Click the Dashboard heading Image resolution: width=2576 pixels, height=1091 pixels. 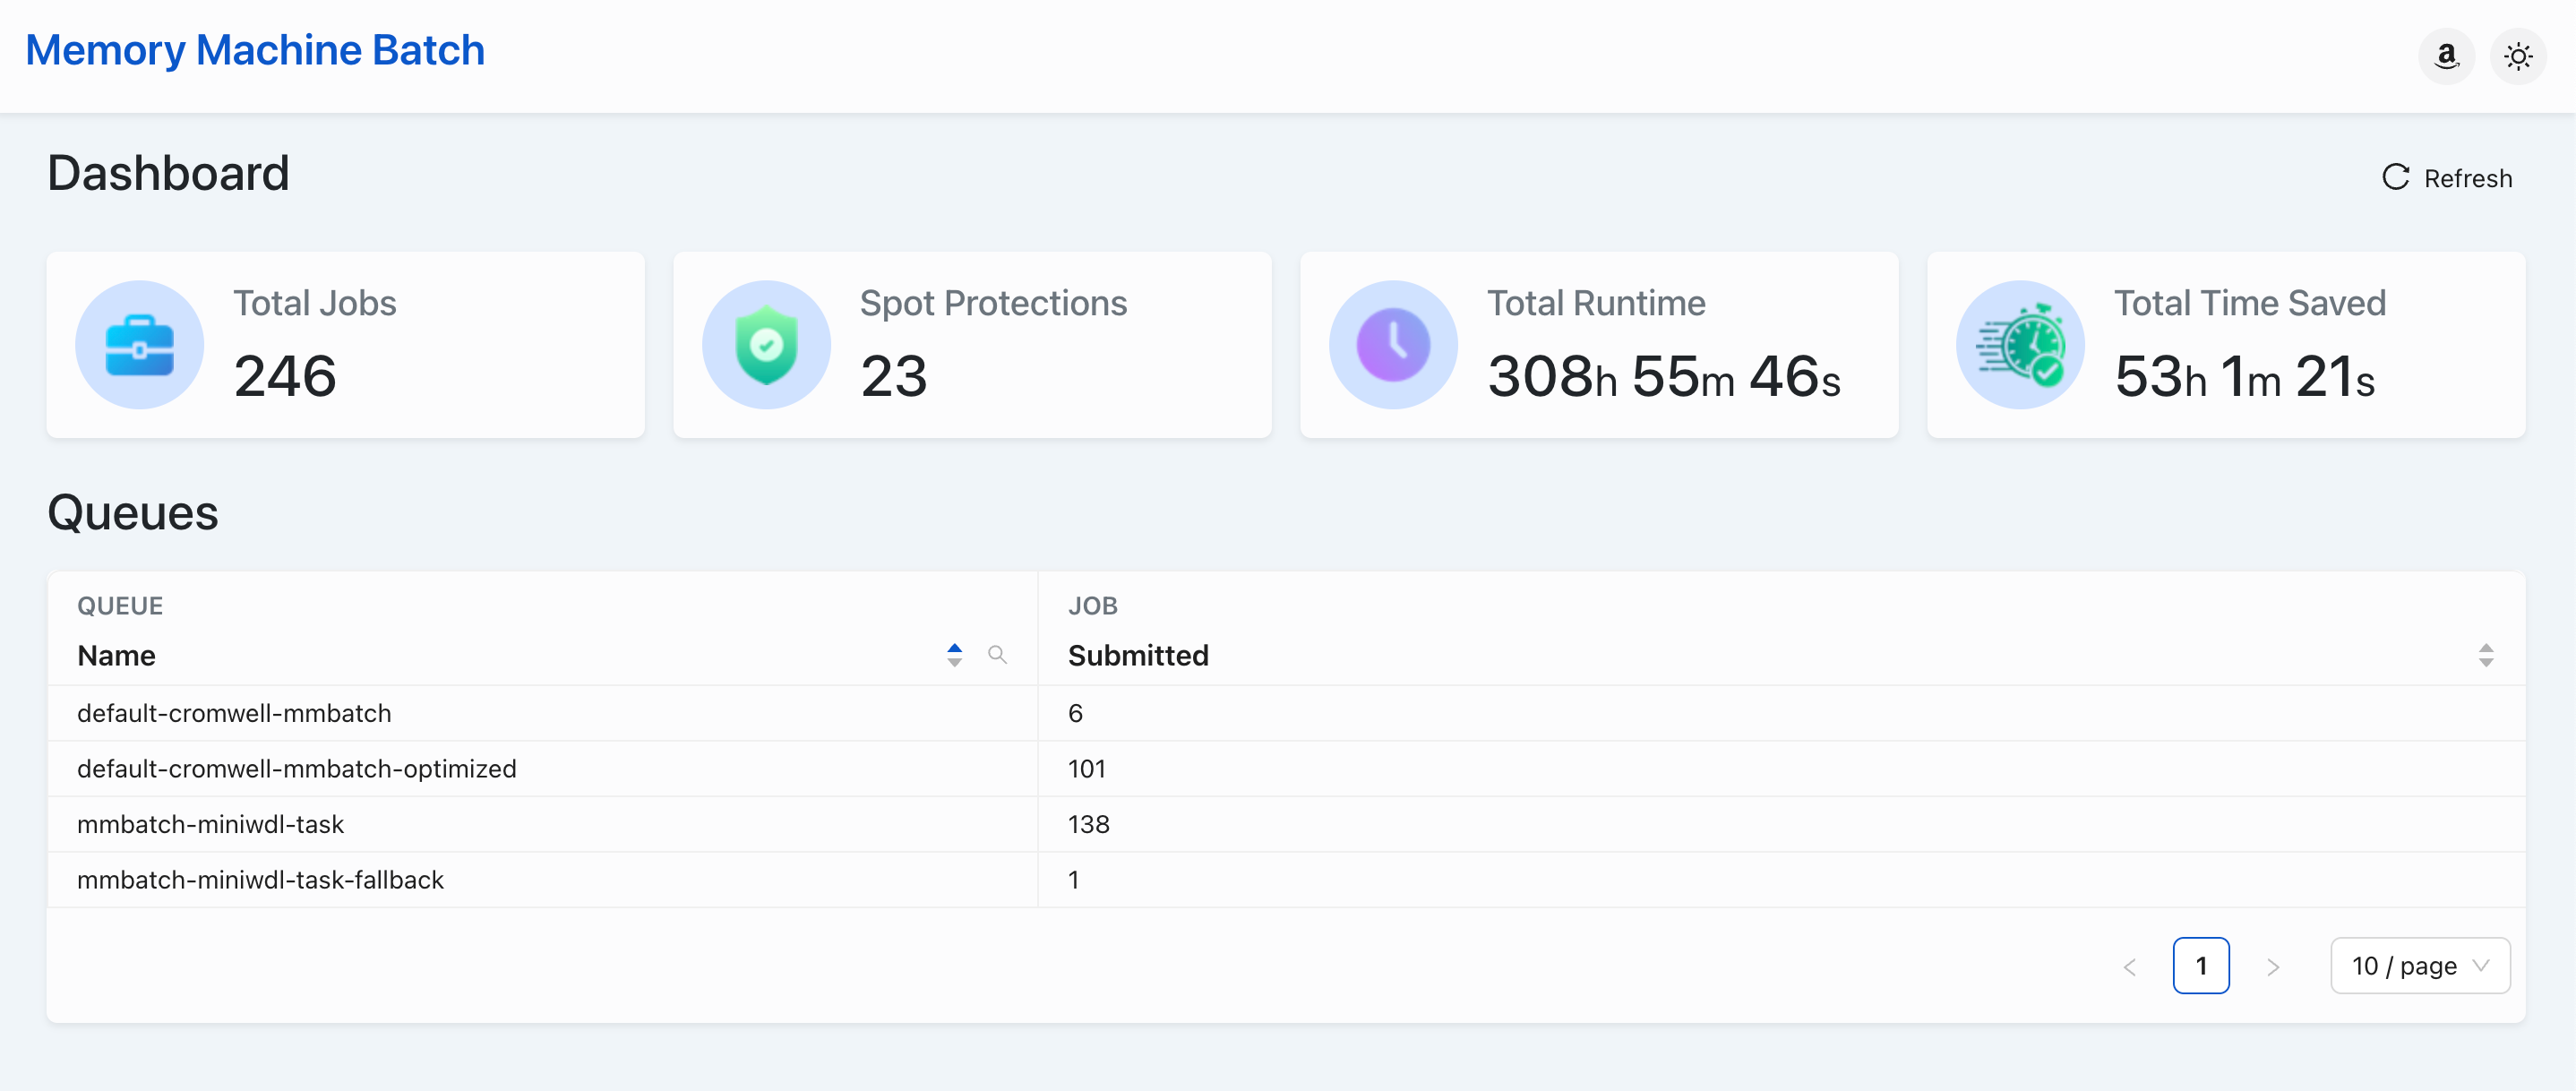click(x=168, y=173)
